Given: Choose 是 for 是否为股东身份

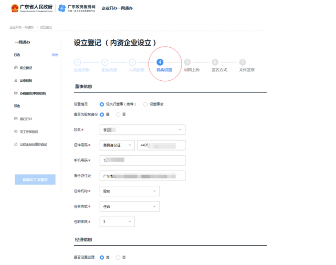Looking at the screenshot, I should click(102, 114).
